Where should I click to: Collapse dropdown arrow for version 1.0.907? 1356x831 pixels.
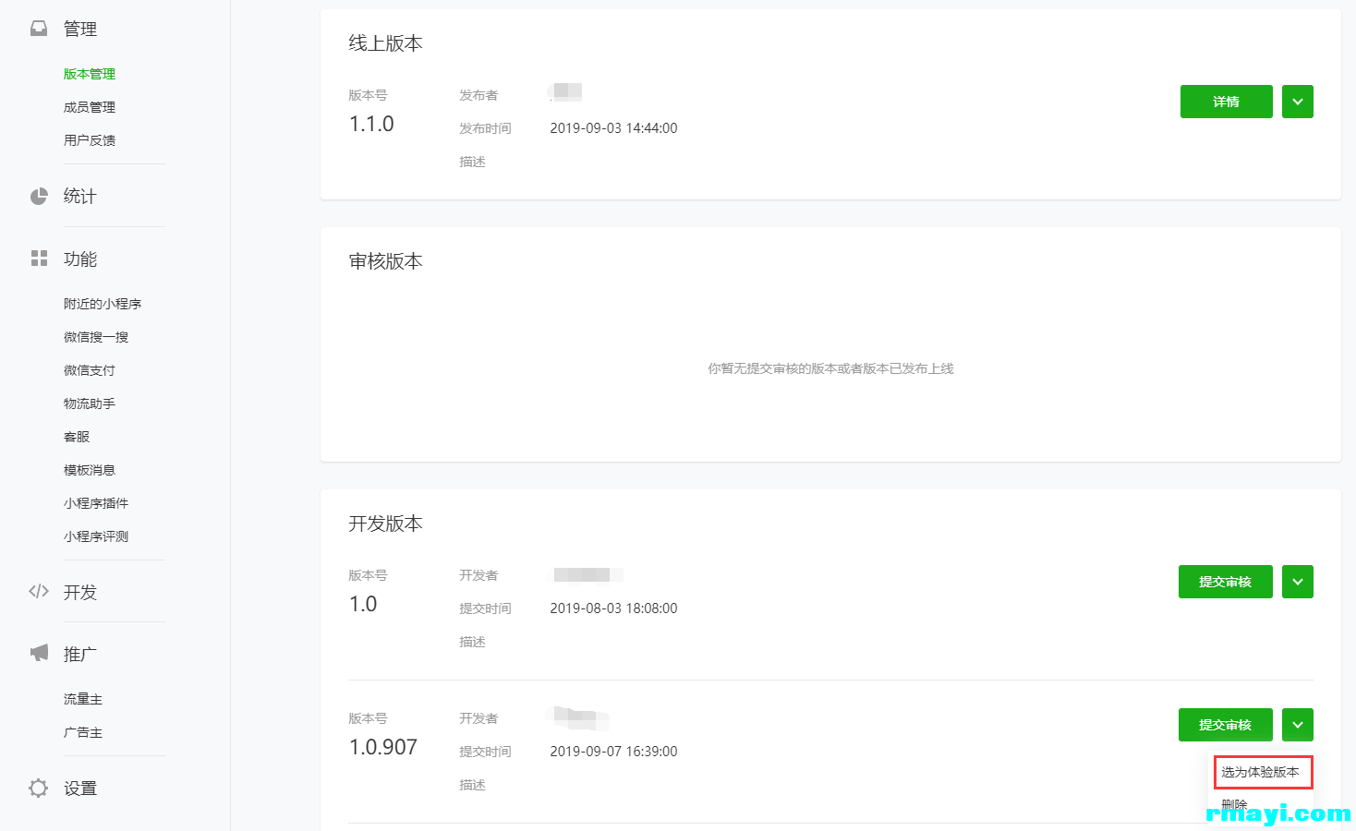pos(1298,725)
